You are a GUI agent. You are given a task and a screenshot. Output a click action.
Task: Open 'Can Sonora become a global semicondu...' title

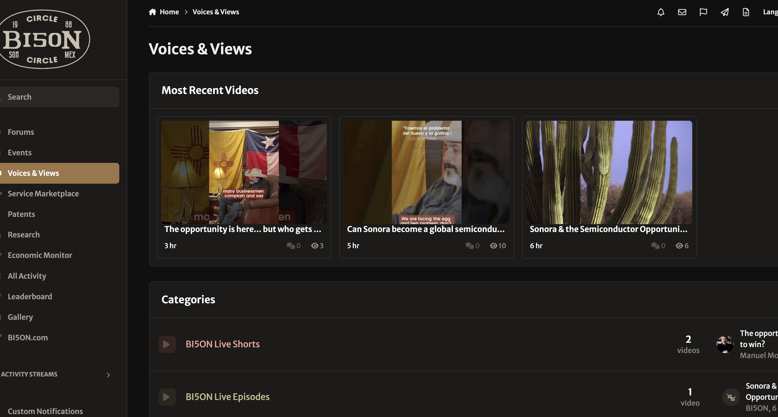pos(426,229)
